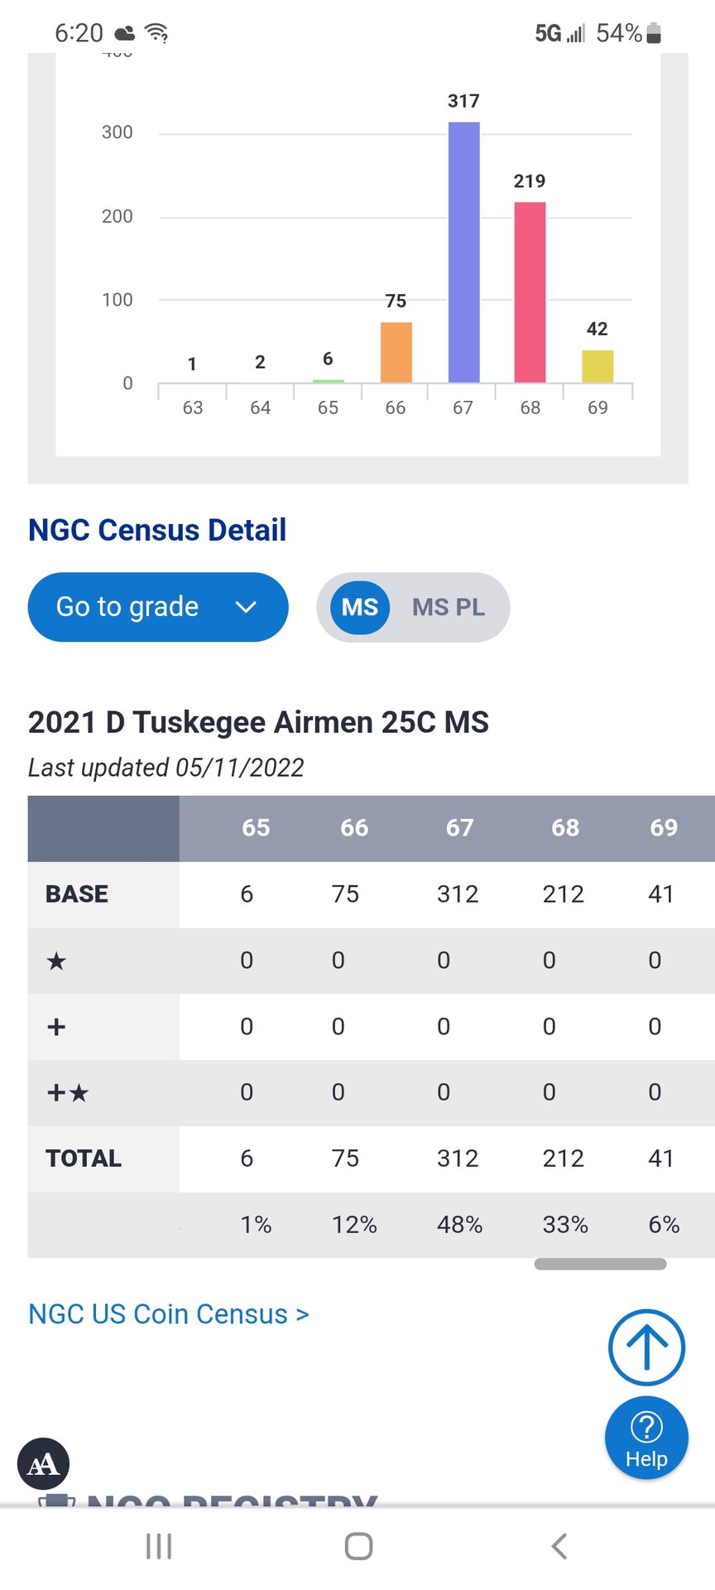Select the 67 grade column header
This screenshot has height=1590, width=715.
tap(459, 827)
